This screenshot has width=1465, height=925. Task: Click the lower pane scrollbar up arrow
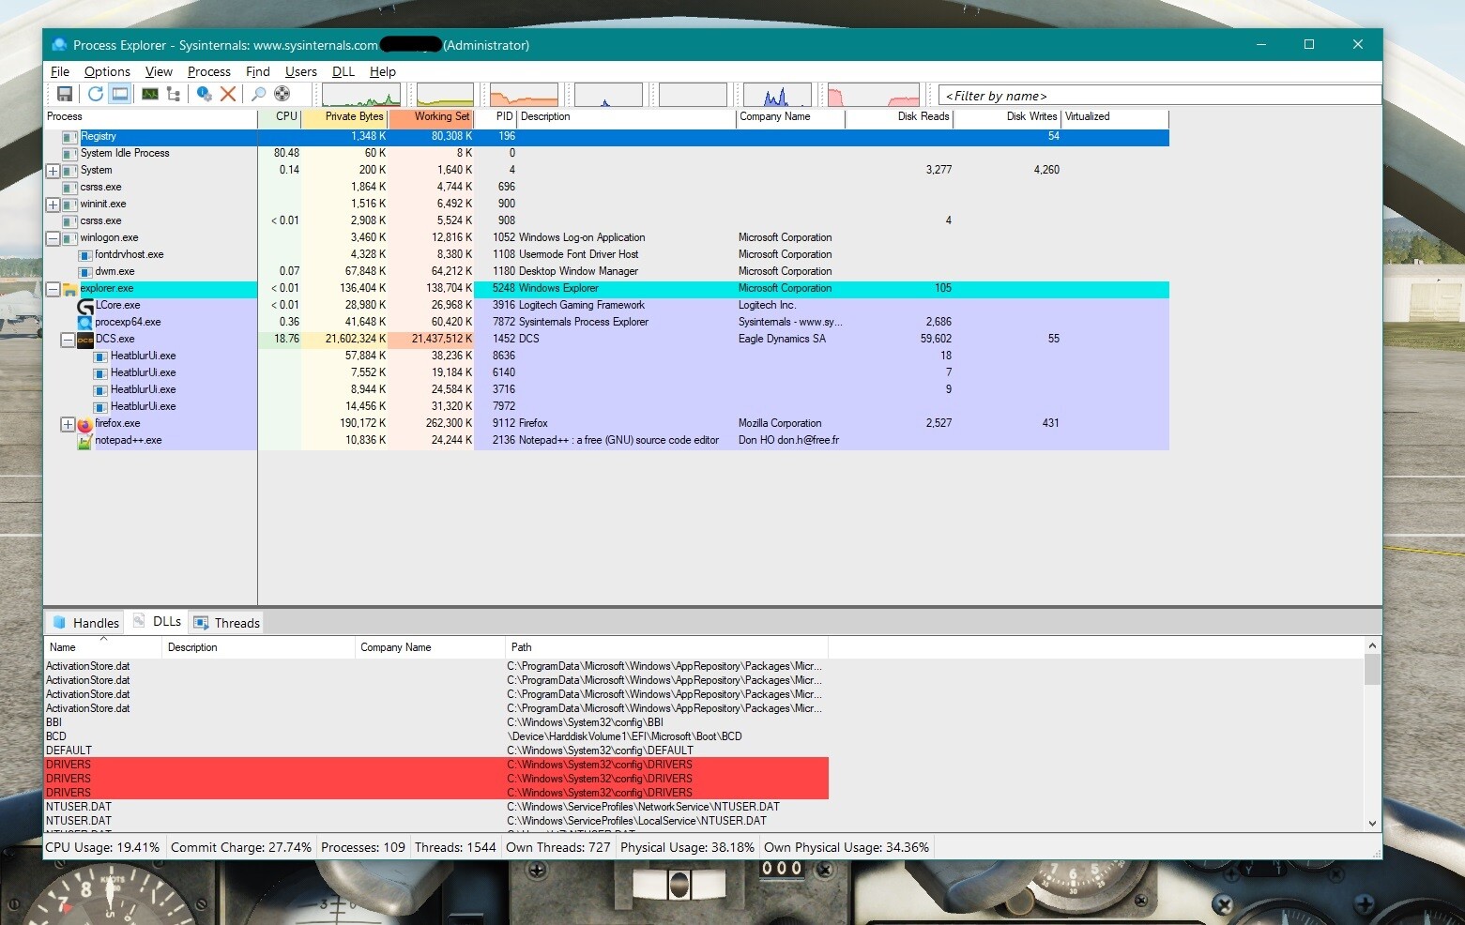point(1373,646)
